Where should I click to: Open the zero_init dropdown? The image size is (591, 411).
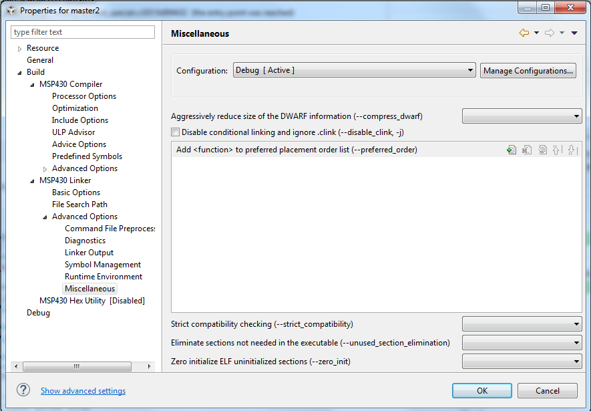tap(522, 362)
